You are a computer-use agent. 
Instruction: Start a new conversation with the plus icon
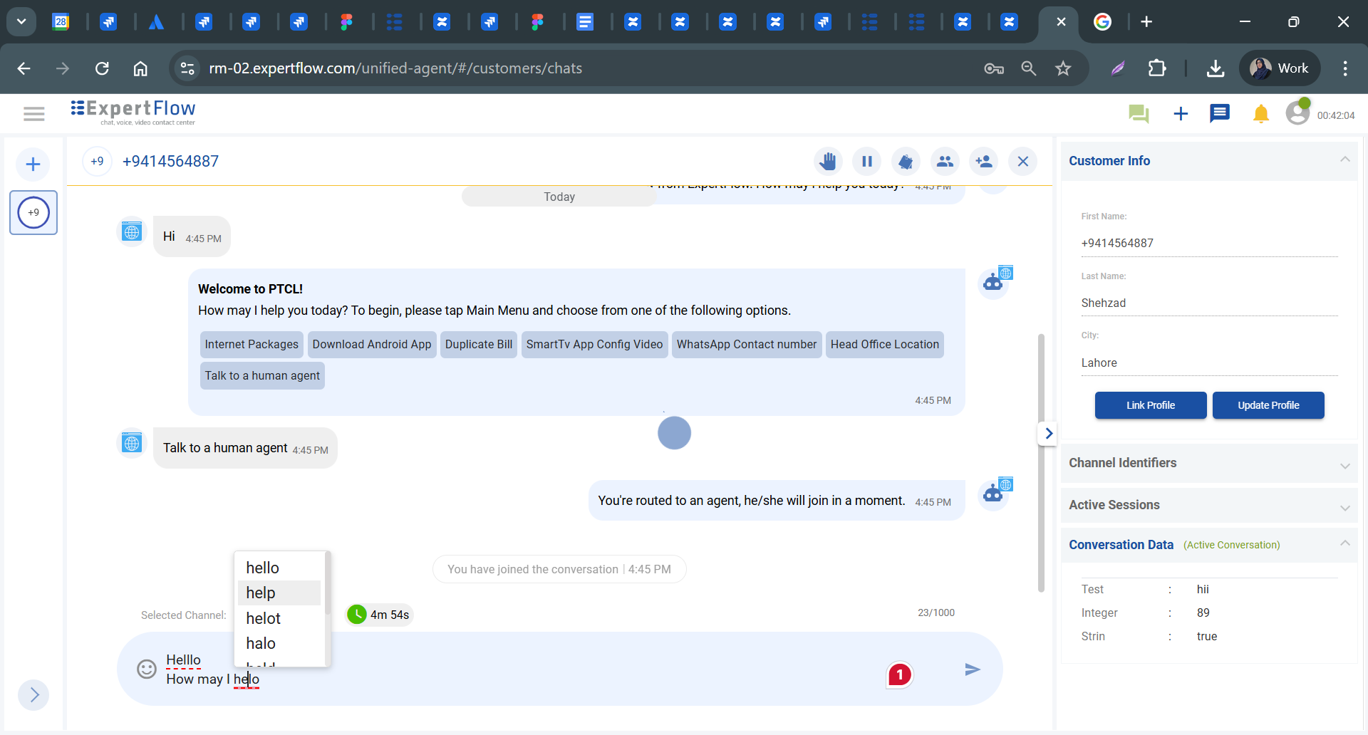click(x=1181, y=113)
